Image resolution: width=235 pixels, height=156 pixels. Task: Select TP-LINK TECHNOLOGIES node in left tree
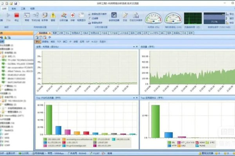click(18, 60)
